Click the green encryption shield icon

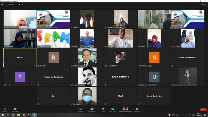(x=2, y=5)
